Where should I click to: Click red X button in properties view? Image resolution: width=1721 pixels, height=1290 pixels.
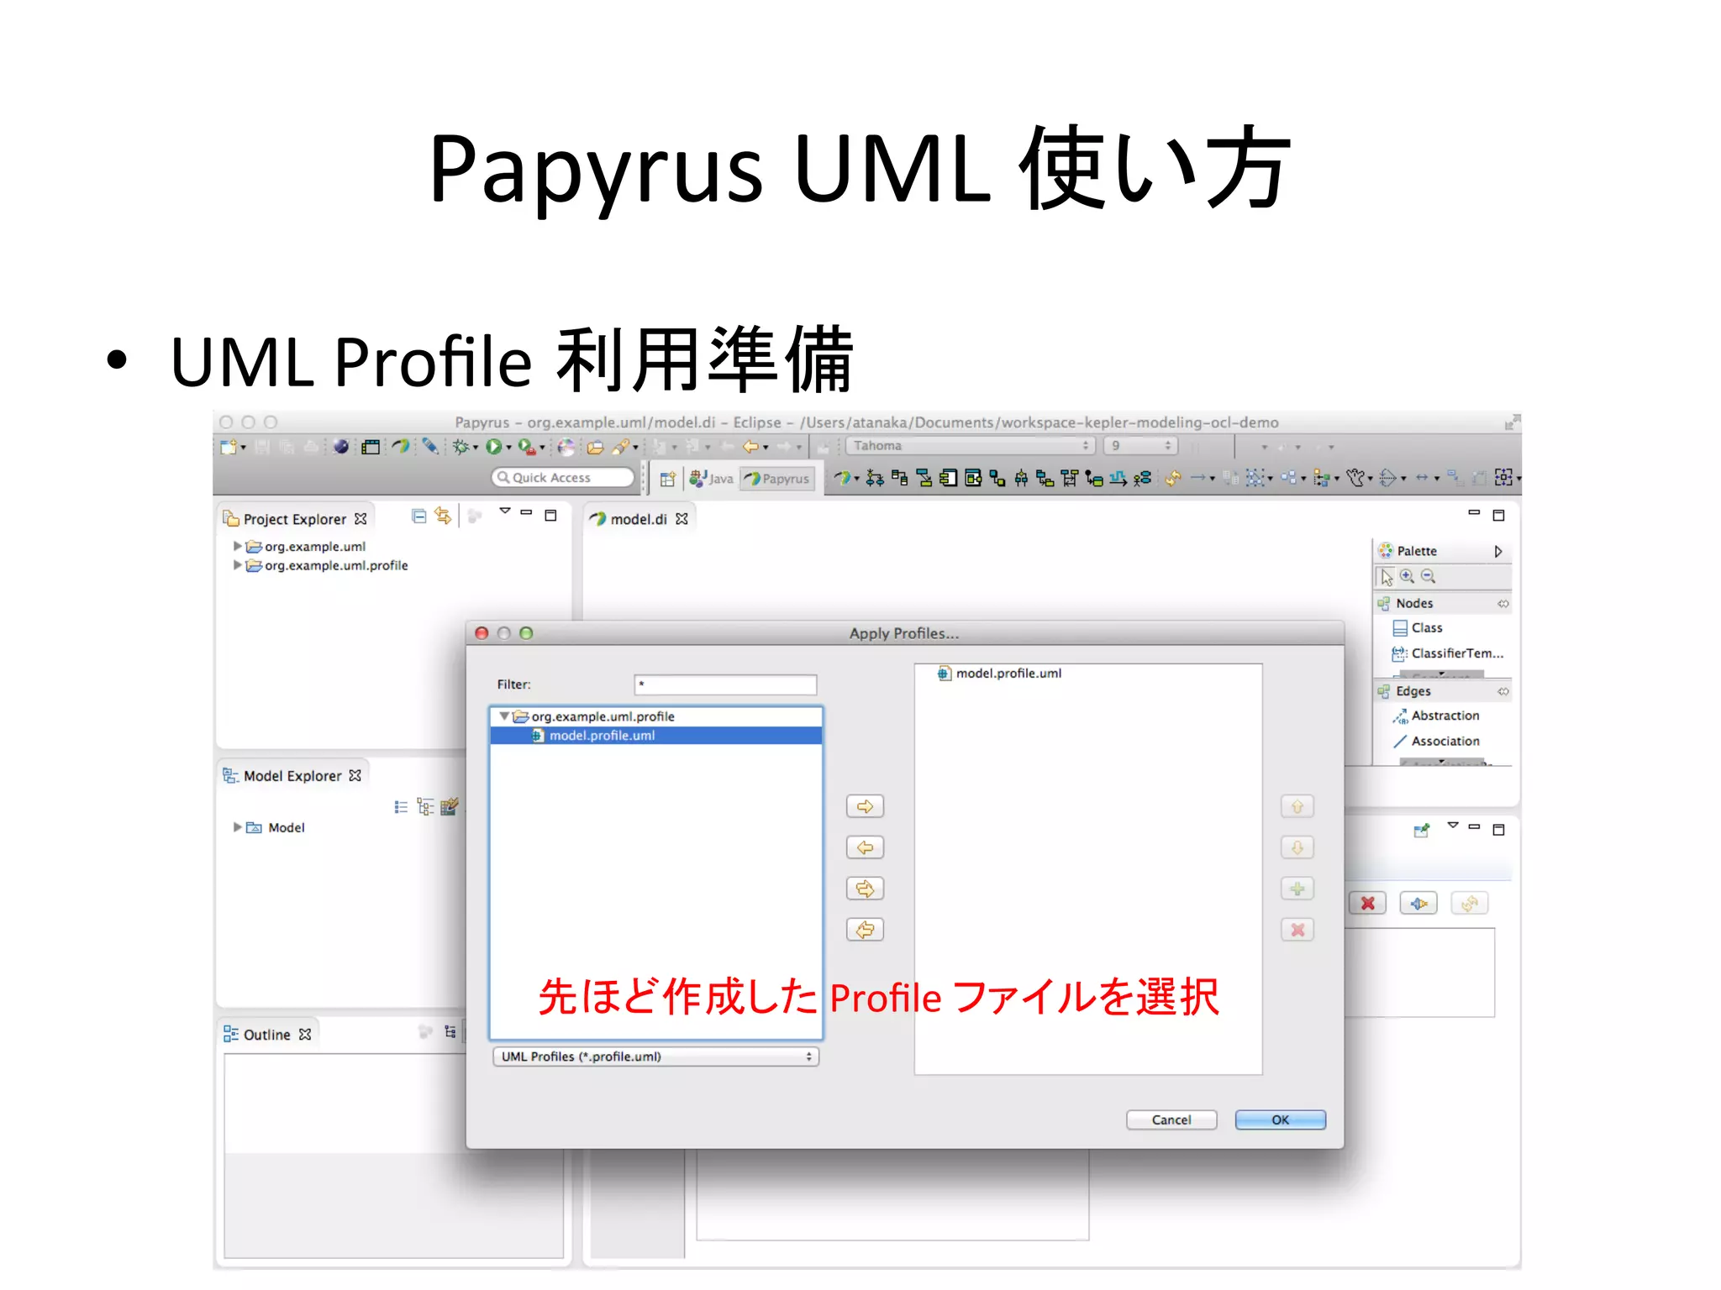1368,904
